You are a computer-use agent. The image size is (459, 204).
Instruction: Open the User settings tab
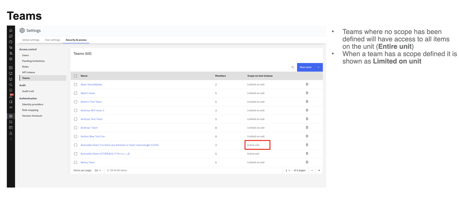52,40
